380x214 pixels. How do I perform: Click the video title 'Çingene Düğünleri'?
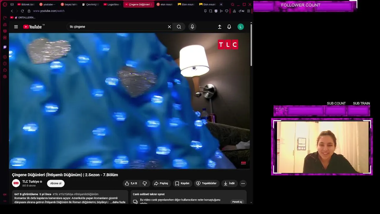point(65,175)
